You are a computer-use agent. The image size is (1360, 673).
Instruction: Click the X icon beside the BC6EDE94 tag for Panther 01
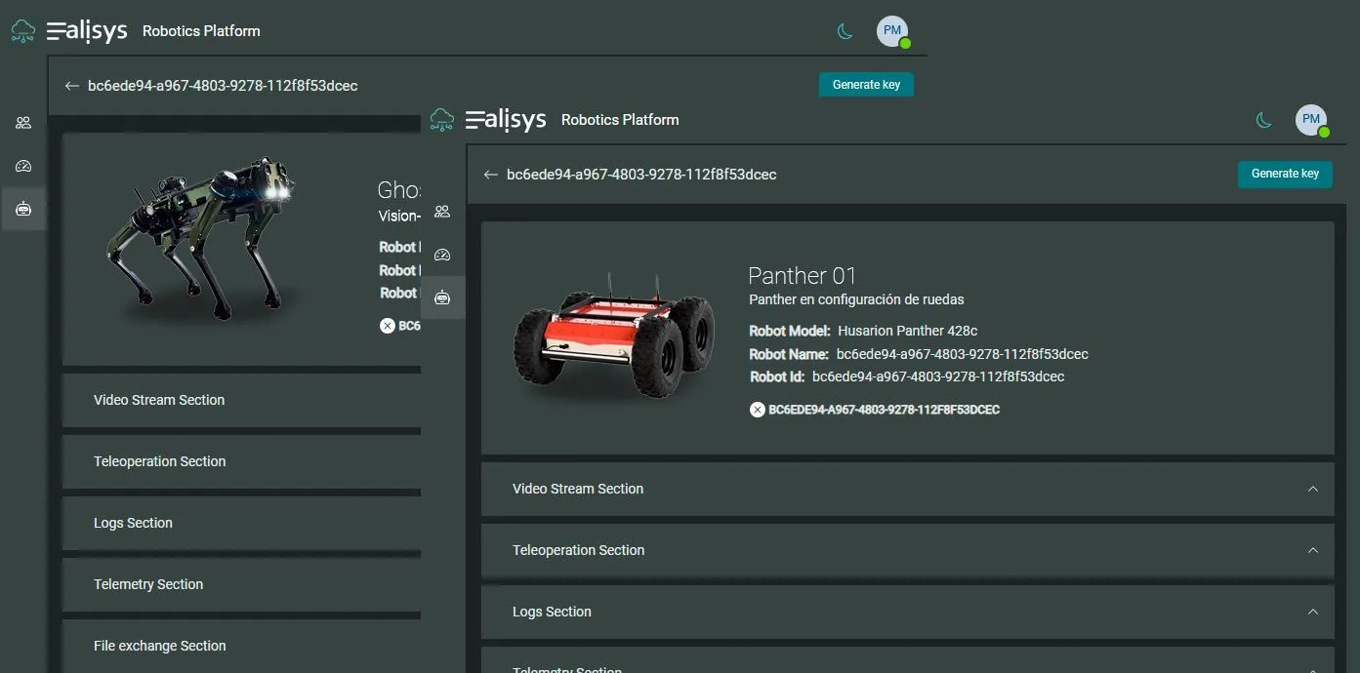click(757, 410)
